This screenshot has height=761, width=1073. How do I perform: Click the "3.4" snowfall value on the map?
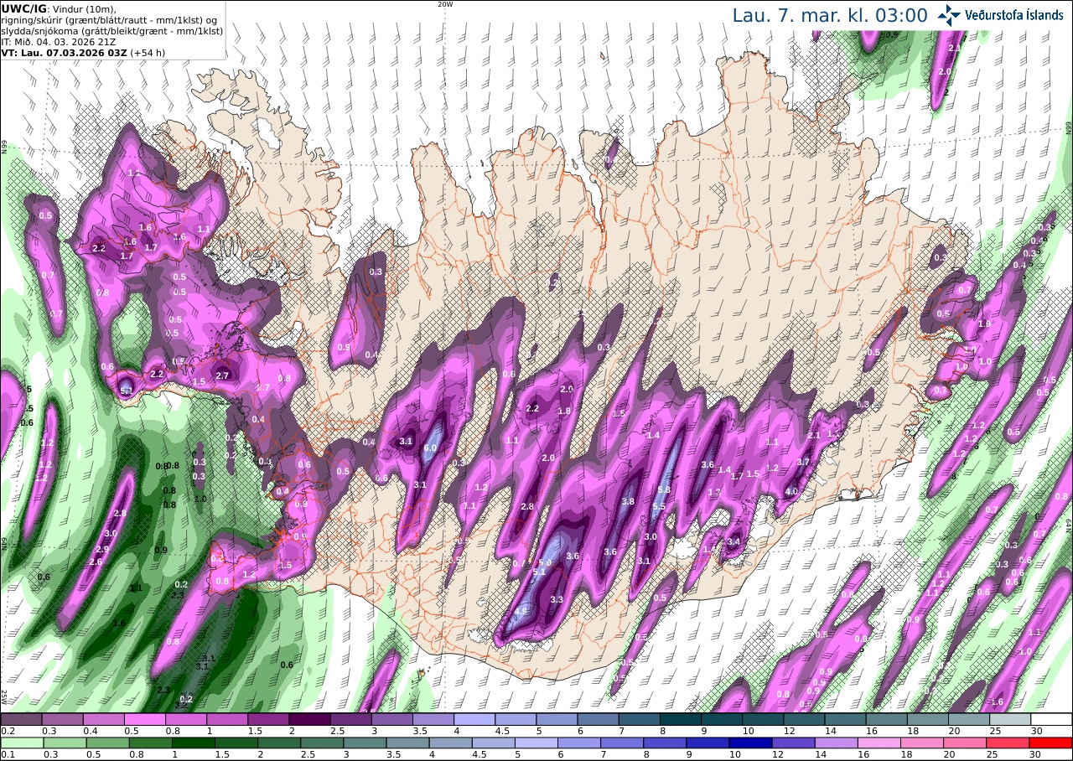[x=733, y=542]
